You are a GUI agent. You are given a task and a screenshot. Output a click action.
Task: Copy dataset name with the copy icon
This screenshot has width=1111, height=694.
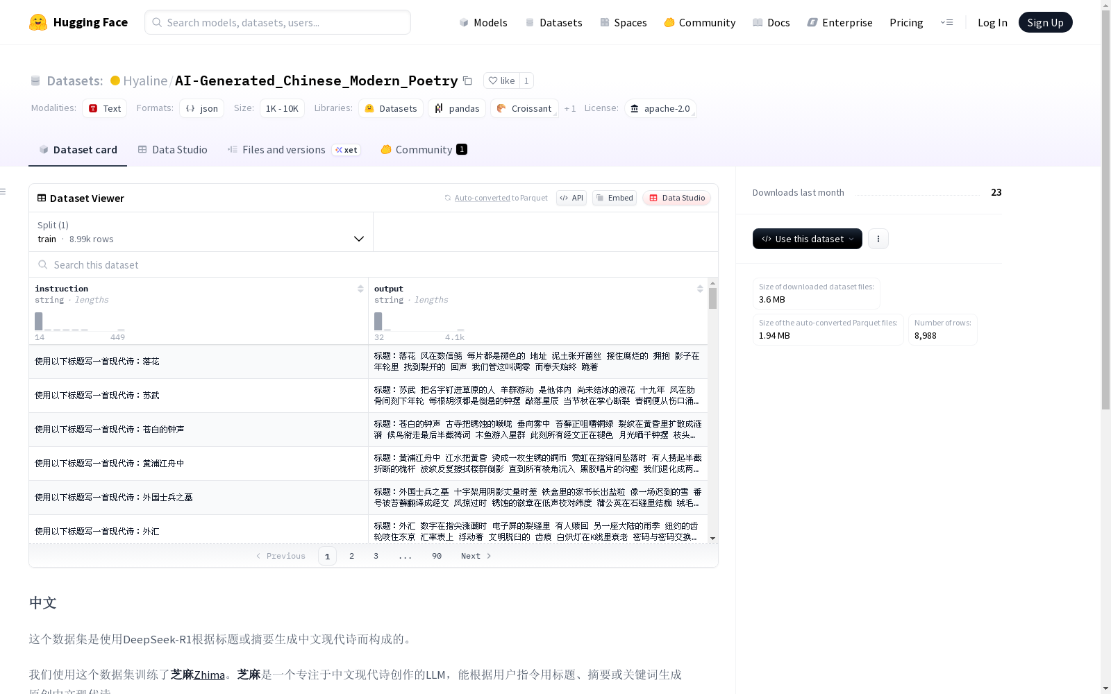[468, 81]
